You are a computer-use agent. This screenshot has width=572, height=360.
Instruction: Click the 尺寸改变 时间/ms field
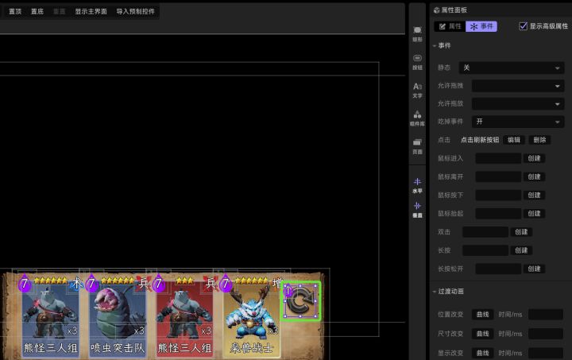point(546,334)
